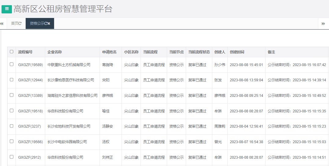
Task: Click the tabs scroll-right double arrow
Action: click(323, 23)
